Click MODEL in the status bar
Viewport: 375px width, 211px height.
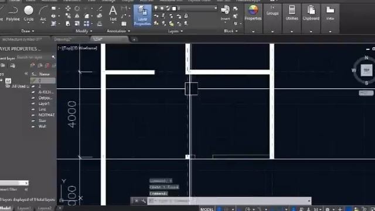coord(207,209)
